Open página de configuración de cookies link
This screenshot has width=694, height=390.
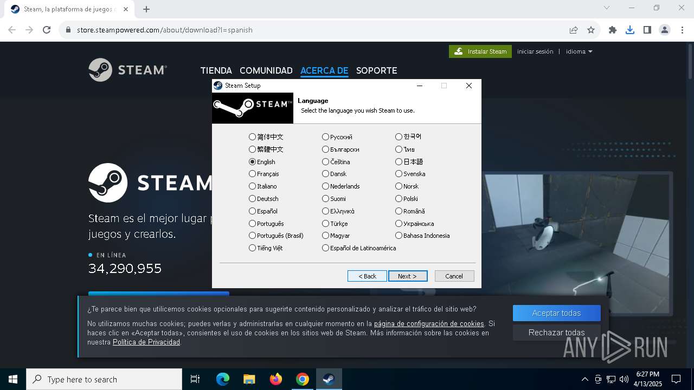[x=429, y=324]
